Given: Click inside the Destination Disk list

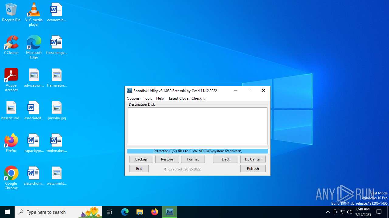Looking at the screenshot, I should [198, 126].
